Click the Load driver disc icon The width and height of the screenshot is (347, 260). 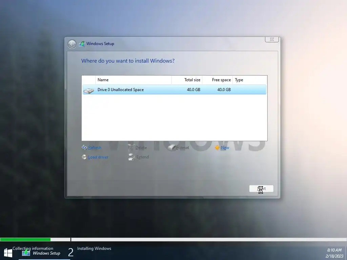click(x=84, y=157)
